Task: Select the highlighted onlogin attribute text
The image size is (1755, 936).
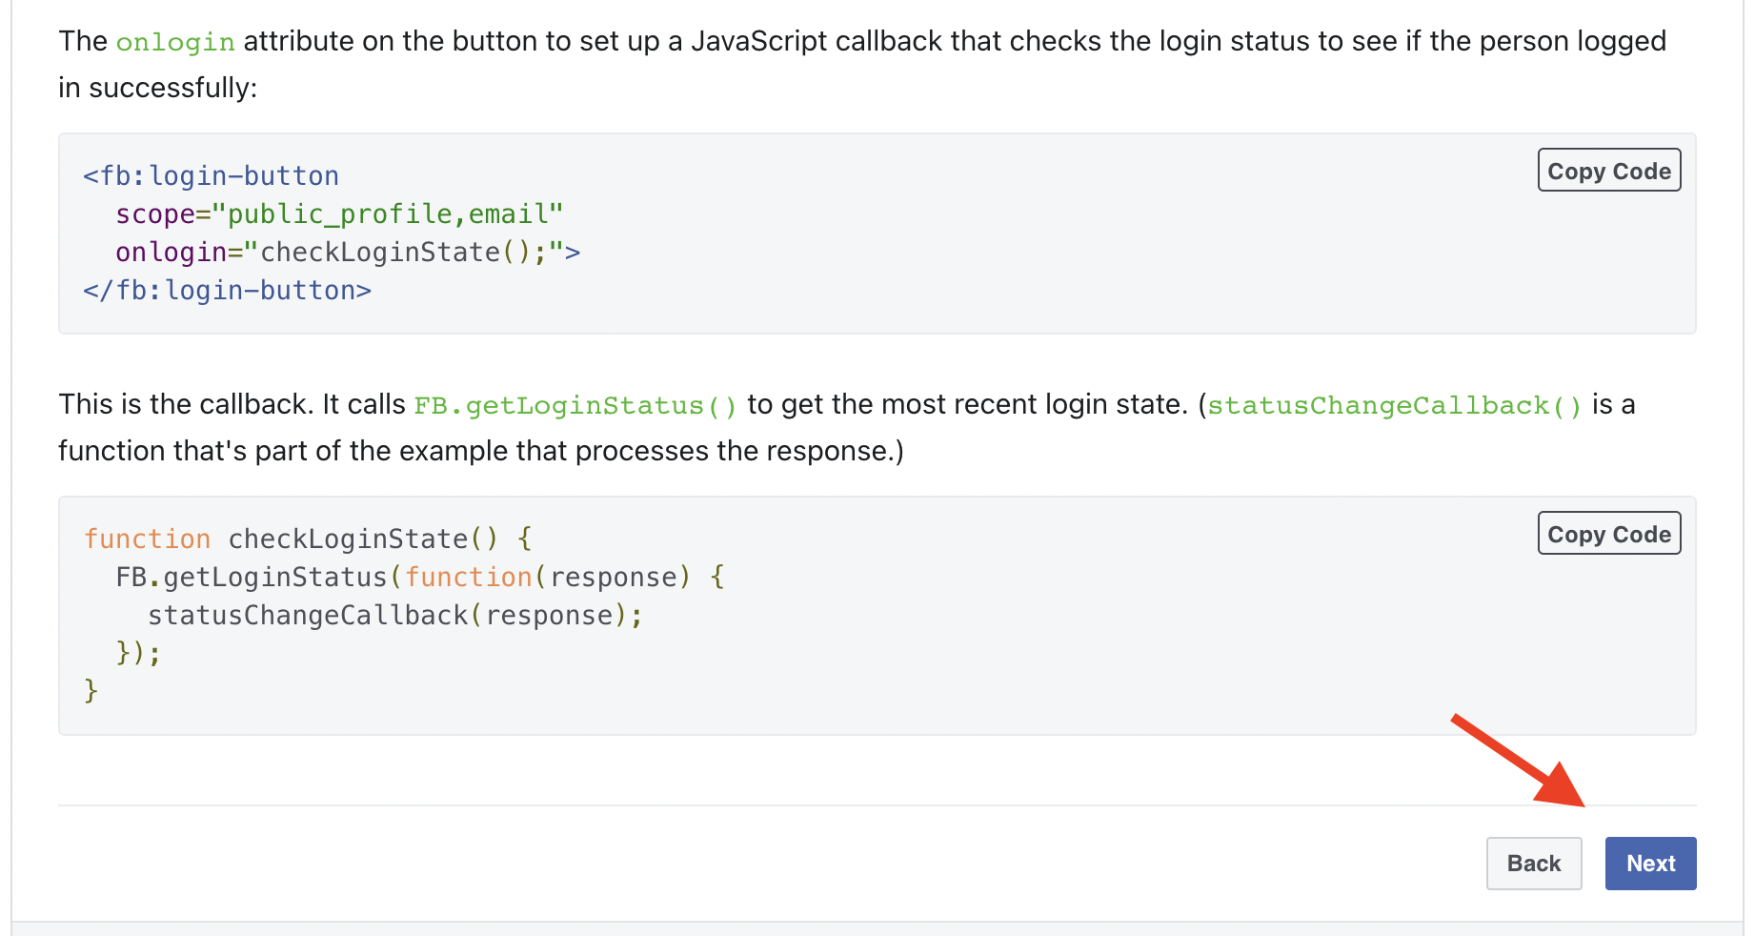Action: click(x=174, y=41)
